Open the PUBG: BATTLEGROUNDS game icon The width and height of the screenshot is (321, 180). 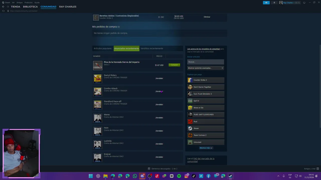(190, 114)
